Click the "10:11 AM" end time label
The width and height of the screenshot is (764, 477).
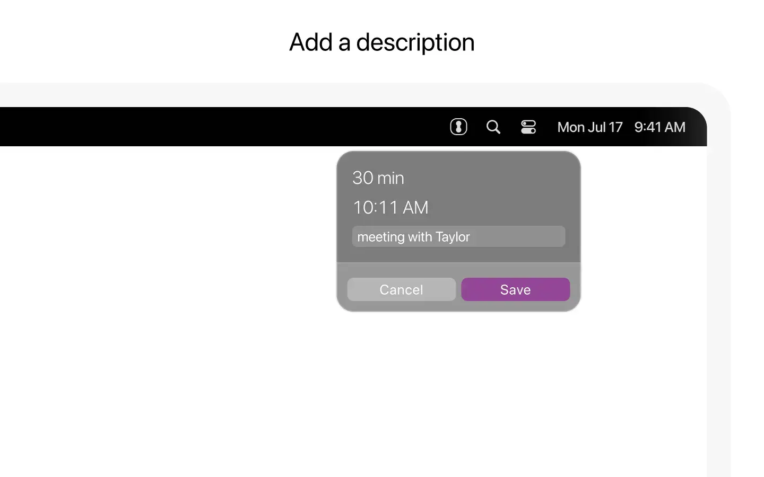(x=390, y=208)
